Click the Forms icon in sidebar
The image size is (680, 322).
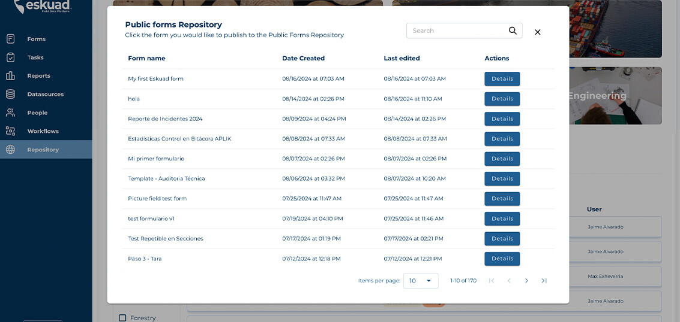pyautogui.click(x=10, y=39)
